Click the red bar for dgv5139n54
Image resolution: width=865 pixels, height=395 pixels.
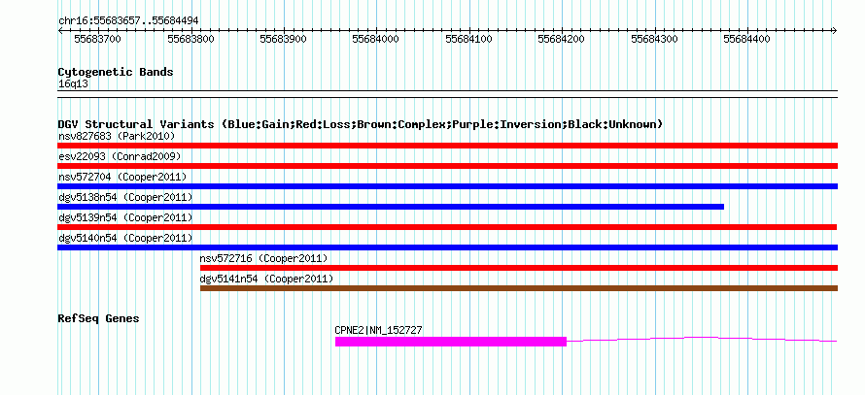(x=447, y=227)
